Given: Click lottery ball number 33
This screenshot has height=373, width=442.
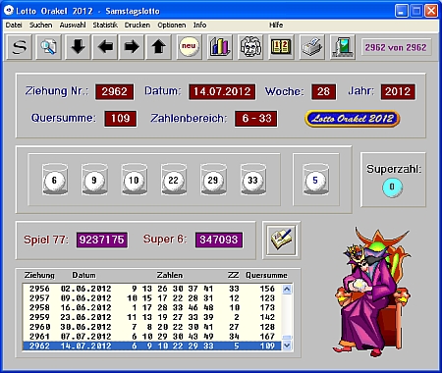Looking at the screenshot, I should click(253, 180).
